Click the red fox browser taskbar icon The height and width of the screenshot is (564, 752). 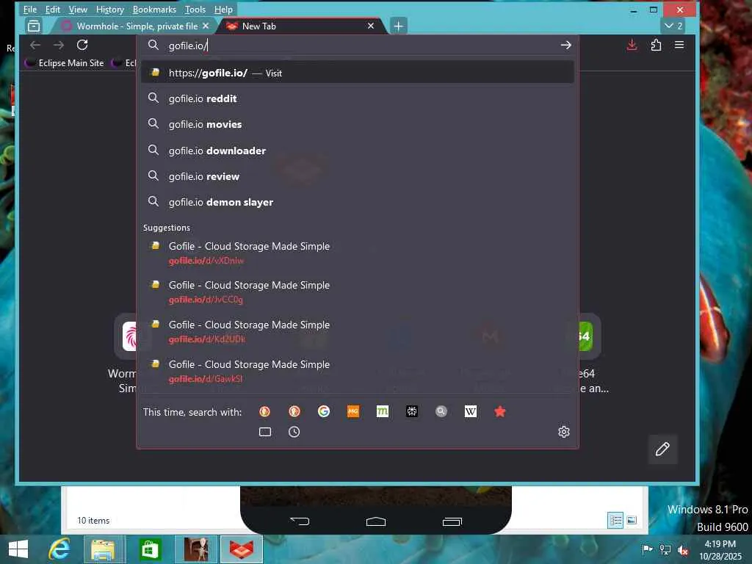coord(242,549)
